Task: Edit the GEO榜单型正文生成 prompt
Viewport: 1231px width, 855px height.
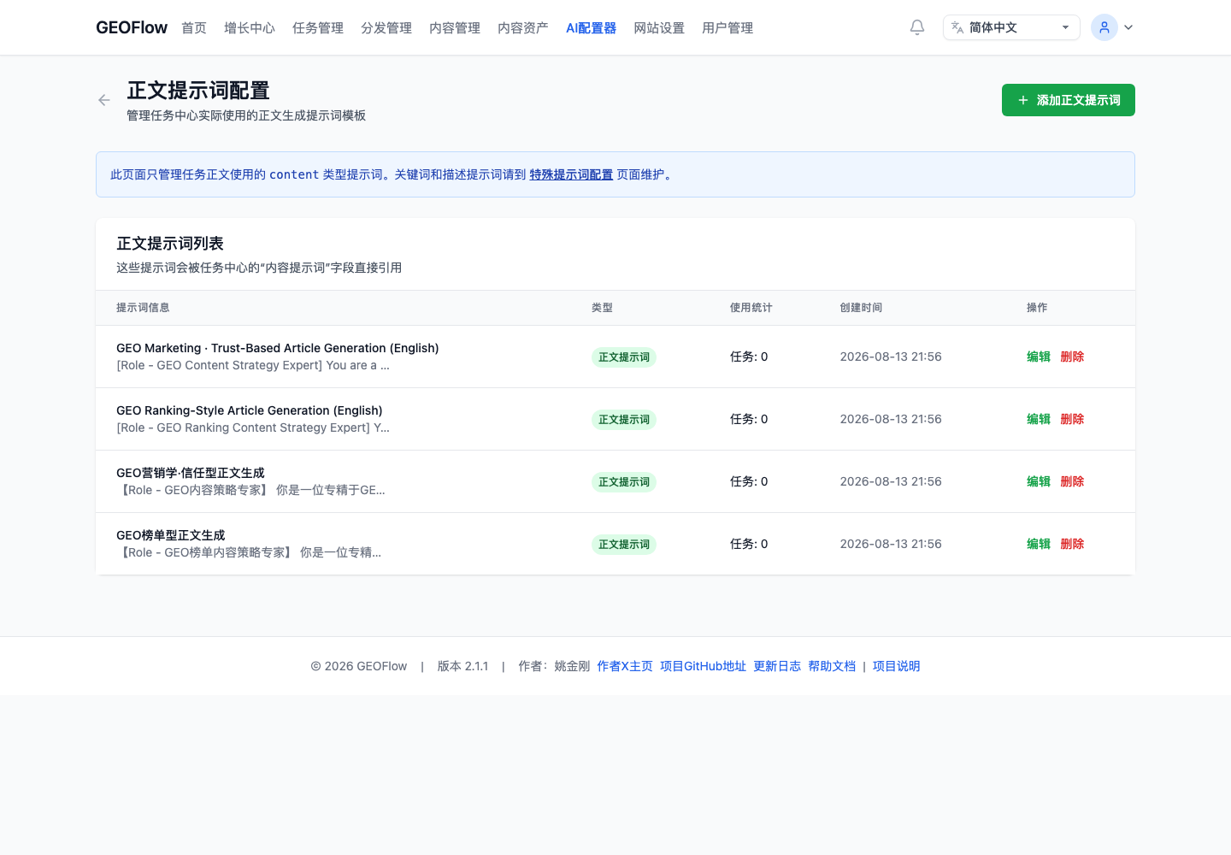Action: pos(1039,544)
